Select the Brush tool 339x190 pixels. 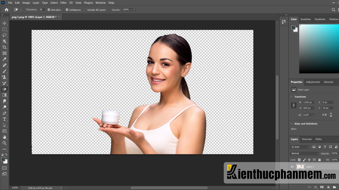pyautogui.click(x=5, y=71)
